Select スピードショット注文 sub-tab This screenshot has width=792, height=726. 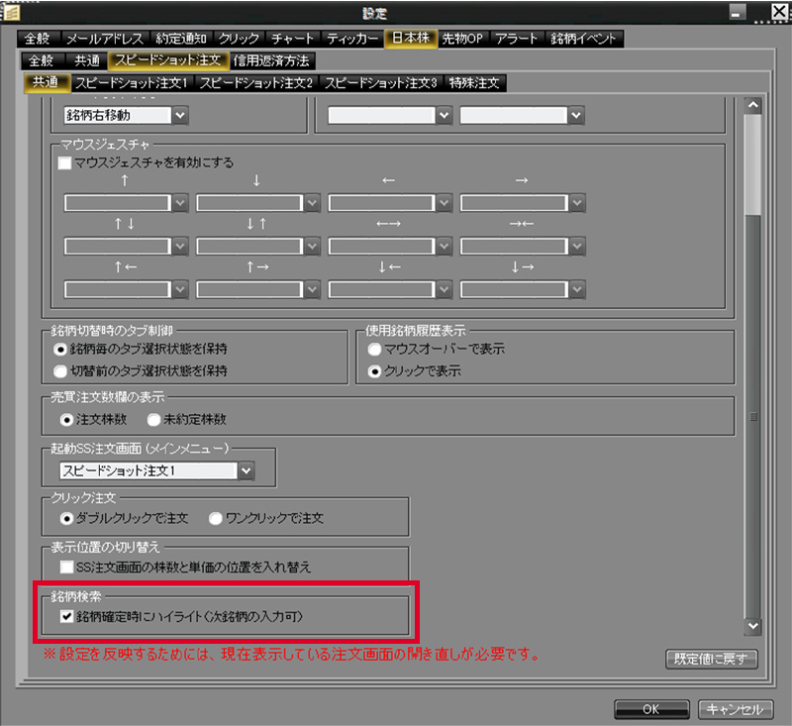point(168,60)
